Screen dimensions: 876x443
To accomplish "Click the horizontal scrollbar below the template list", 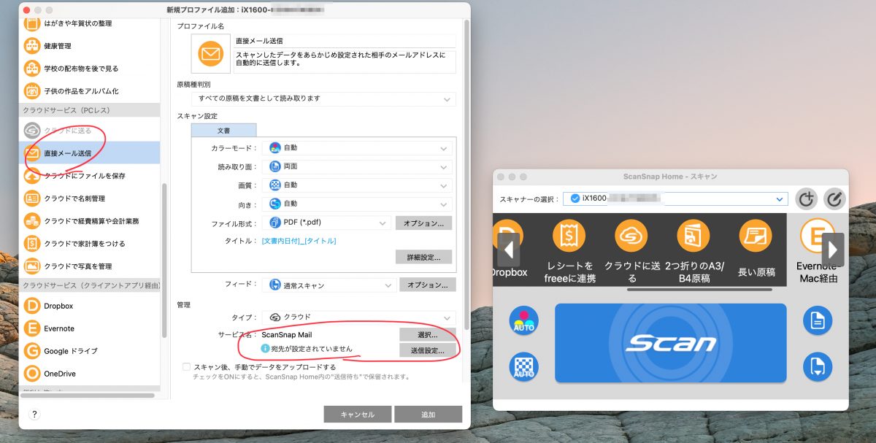I will tap(86, 396).
